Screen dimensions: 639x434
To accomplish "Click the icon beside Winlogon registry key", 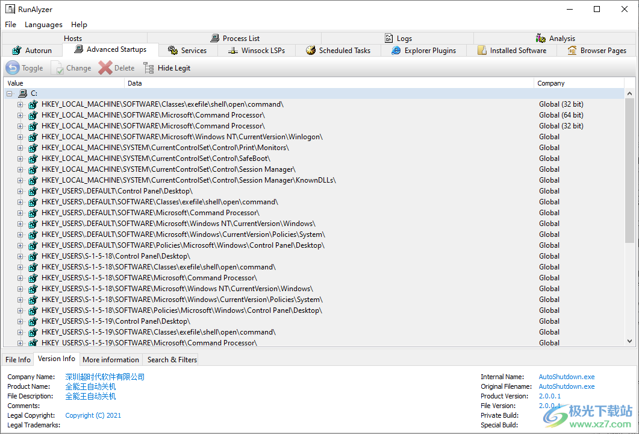I will (x=33, y=137).
